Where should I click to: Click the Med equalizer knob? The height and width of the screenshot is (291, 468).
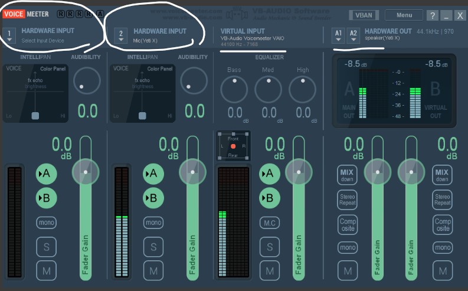point(268,89)
